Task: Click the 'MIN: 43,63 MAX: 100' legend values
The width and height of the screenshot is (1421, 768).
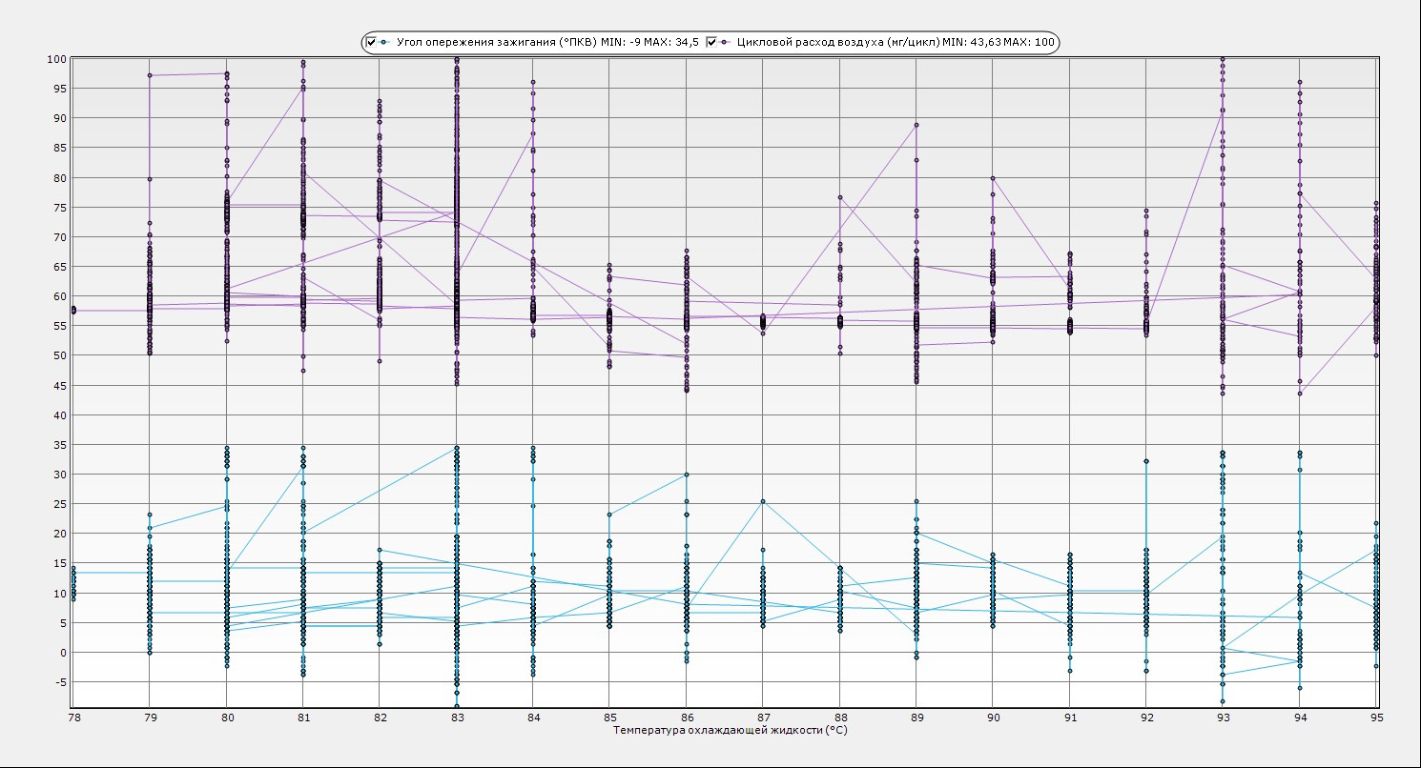Action: [998, 42]
